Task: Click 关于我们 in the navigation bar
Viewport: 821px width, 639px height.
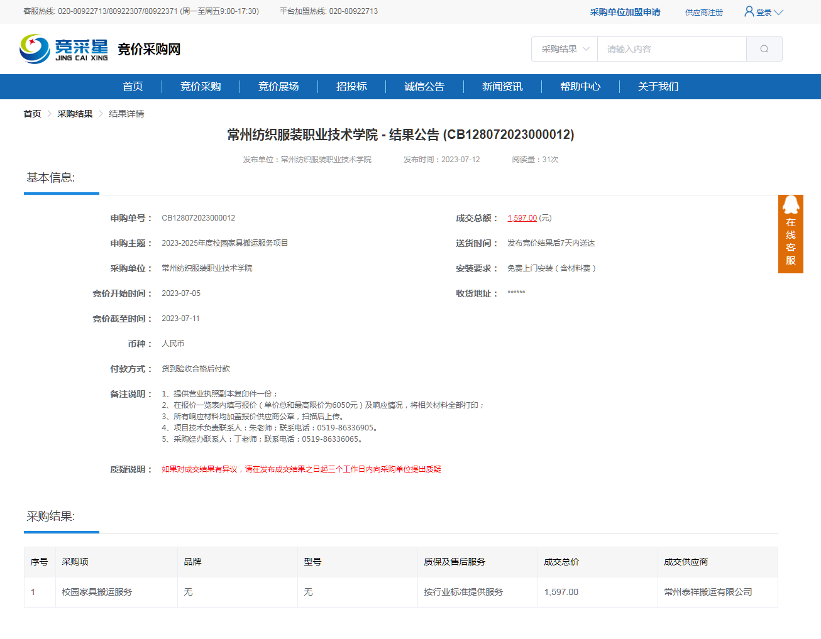Action: point(658,87)
